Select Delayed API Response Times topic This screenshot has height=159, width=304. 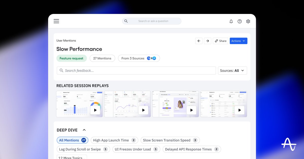coord(192,149)
